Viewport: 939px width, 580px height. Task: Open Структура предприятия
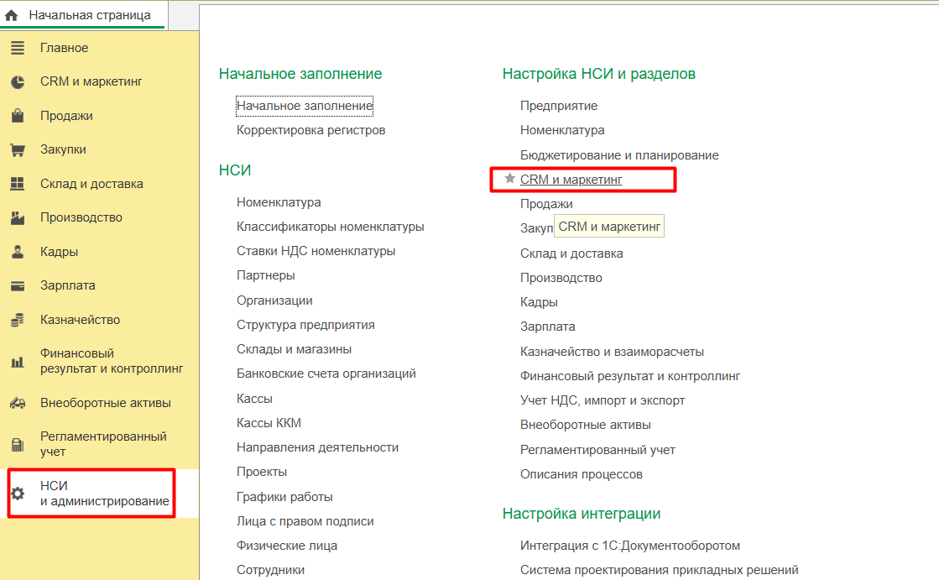(305, 325)
